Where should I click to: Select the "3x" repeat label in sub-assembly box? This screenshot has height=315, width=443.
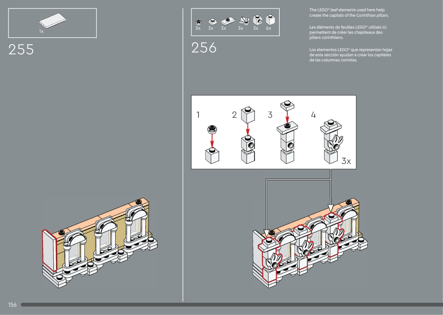(x=346, y=161)
